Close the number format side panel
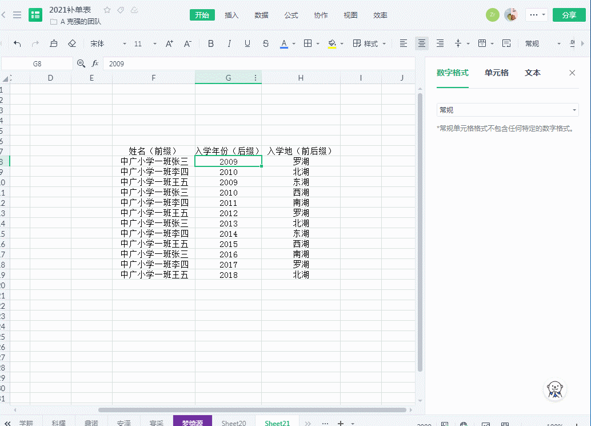The height and width of the screenshot is (426, 591). tap(572, 73)
